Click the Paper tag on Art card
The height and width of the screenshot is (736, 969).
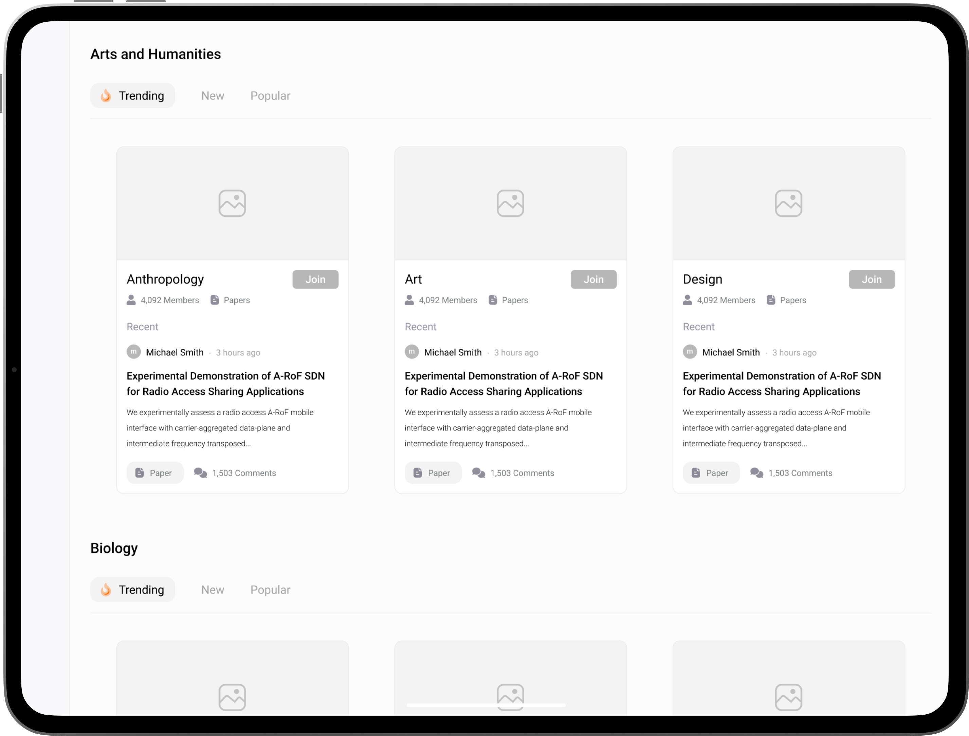pyautogui.click(x=433, y=473)
